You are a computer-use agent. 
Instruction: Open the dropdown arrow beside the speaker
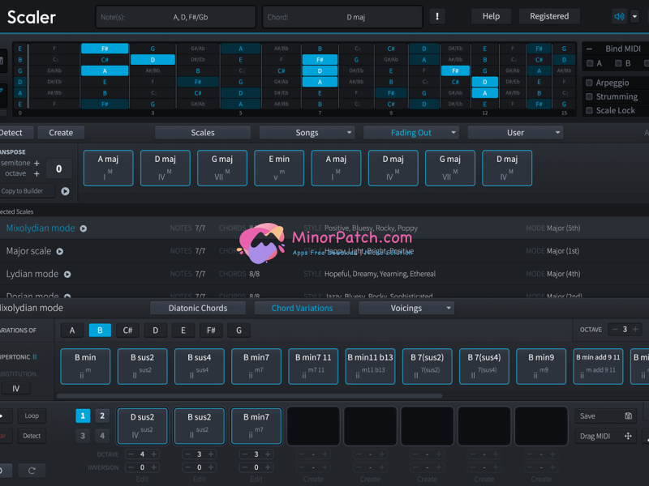click(634, 16)
